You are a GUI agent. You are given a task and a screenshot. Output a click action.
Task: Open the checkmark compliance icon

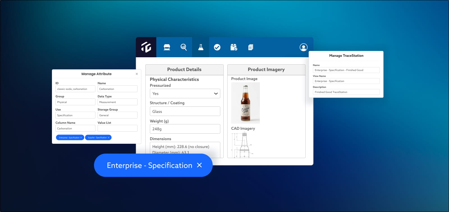tap(217, 47)
